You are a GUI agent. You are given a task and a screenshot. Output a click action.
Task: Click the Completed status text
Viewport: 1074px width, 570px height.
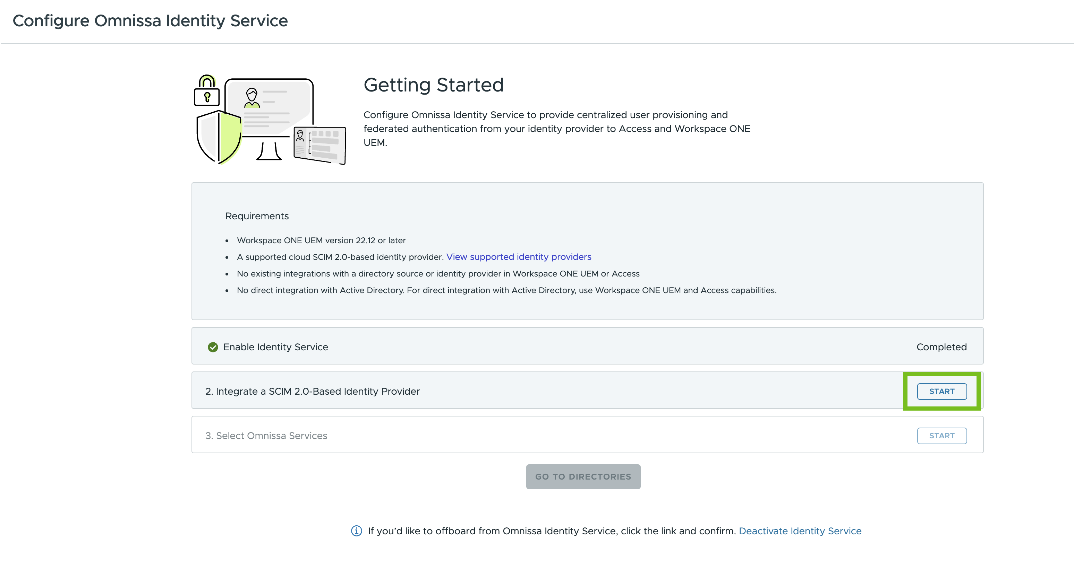941,347
